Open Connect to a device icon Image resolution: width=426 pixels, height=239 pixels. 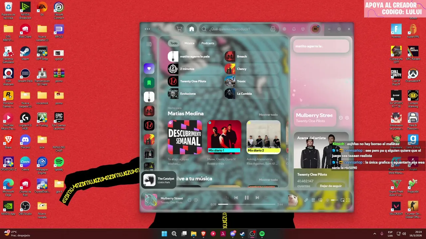(x=320, y=200)
